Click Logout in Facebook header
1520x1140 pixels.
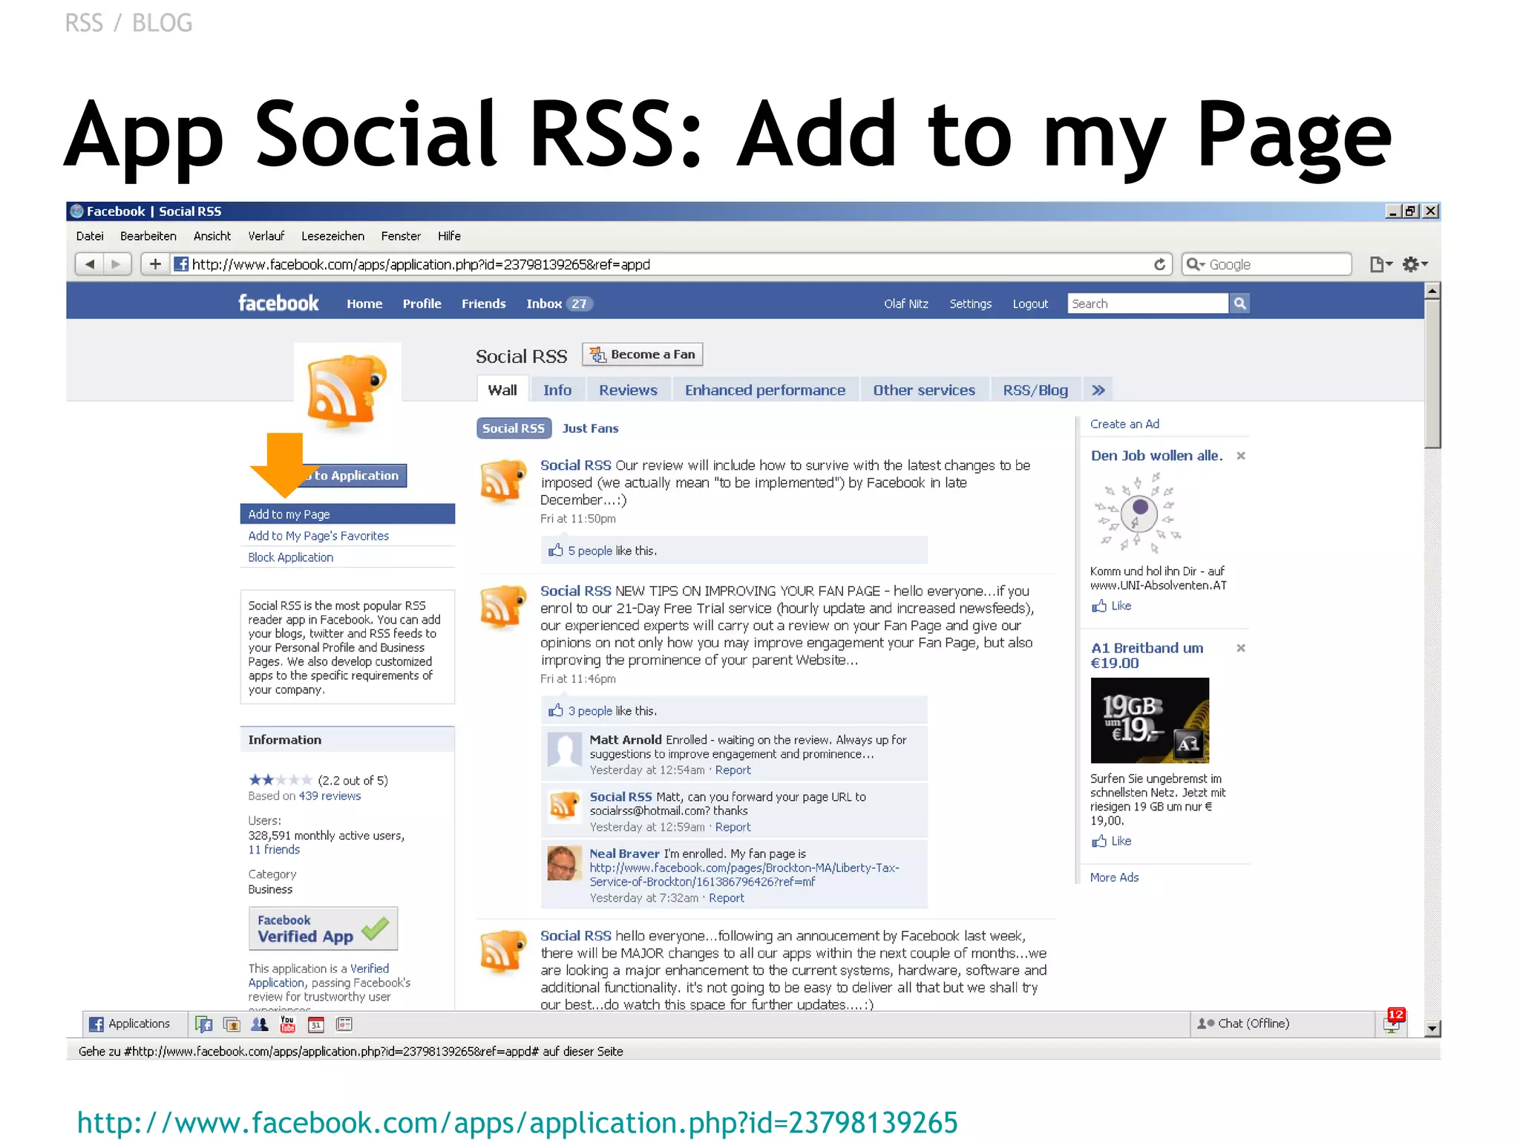(1030, 304)
